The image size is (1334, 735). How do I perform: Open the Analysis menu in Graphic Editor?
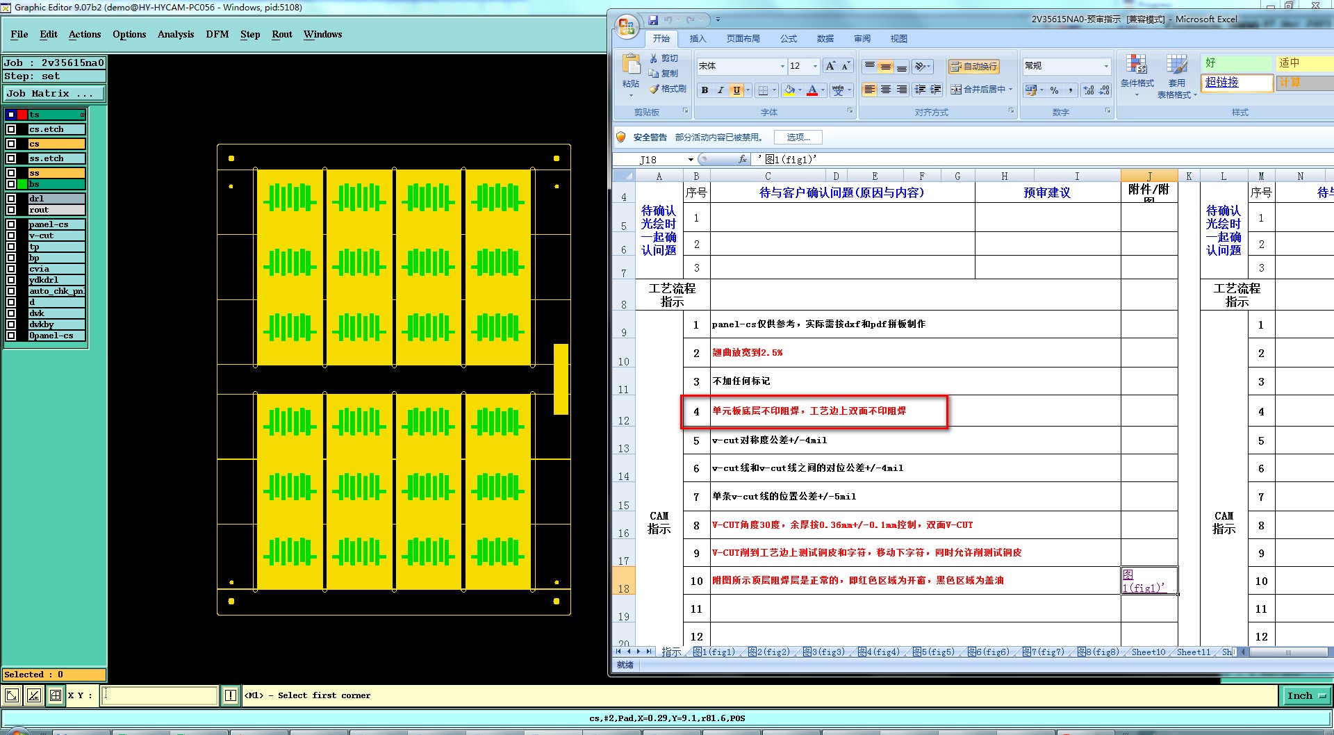(x=176, y=34)
